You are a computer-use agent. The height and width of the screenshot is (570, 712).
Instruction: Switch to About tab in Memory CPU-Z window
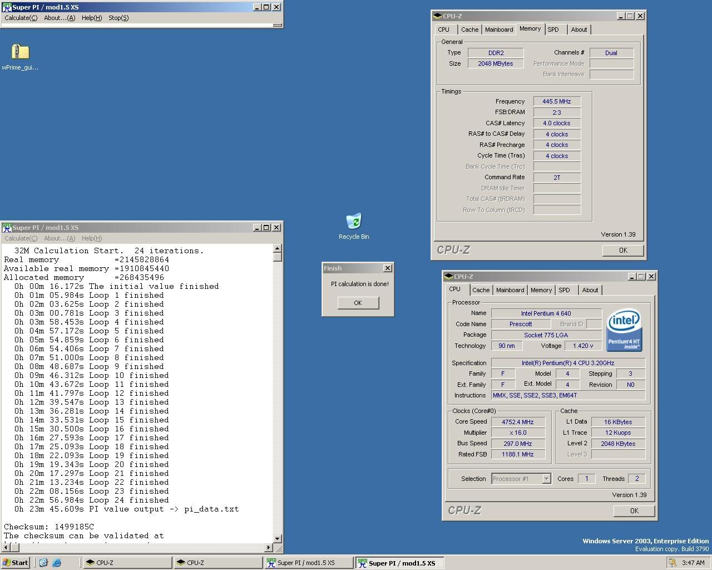(x=579, y=30)
